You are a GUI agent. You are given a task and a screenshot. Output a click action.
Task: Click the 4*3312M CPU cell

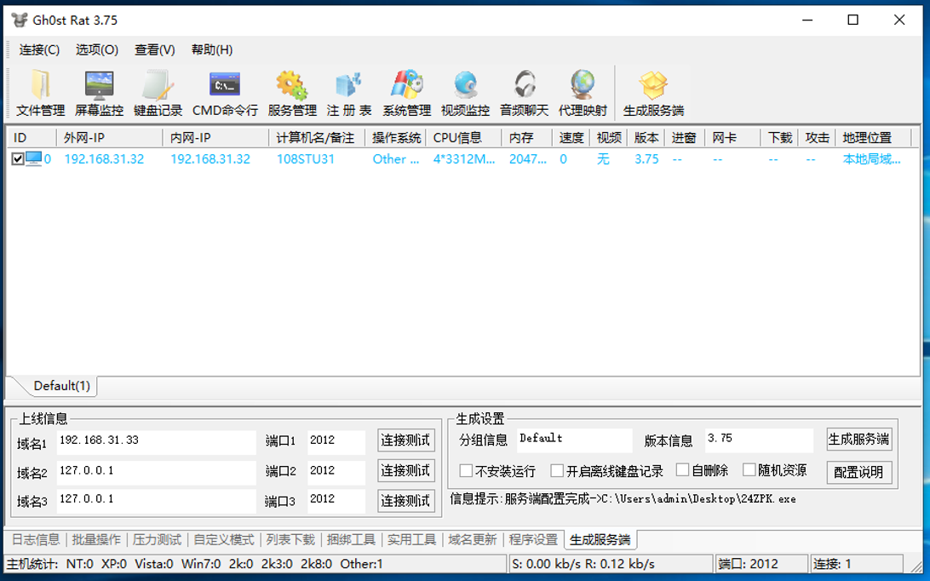coord(464,159)
